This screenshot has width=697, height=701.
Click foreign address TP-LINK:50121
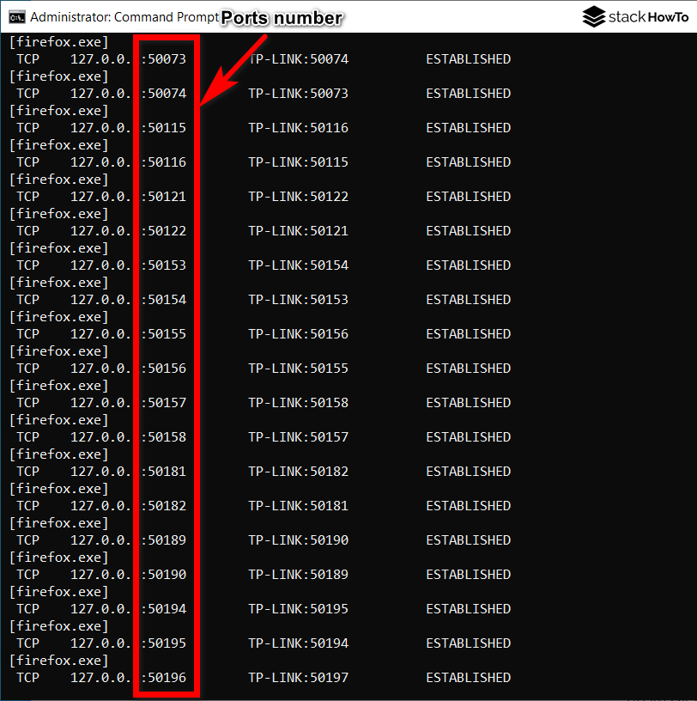pyautogui.click(x=299, y=231)
